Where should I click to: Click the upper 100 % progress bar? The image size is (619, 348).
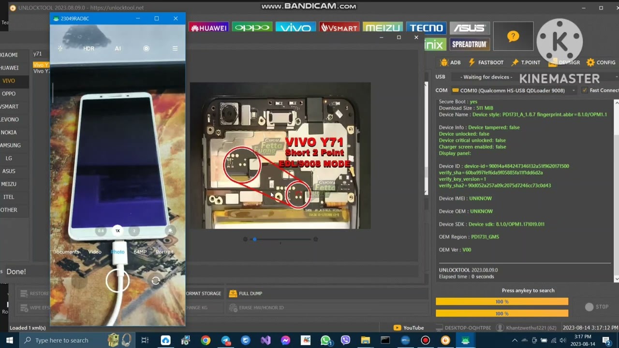[502, 302]
